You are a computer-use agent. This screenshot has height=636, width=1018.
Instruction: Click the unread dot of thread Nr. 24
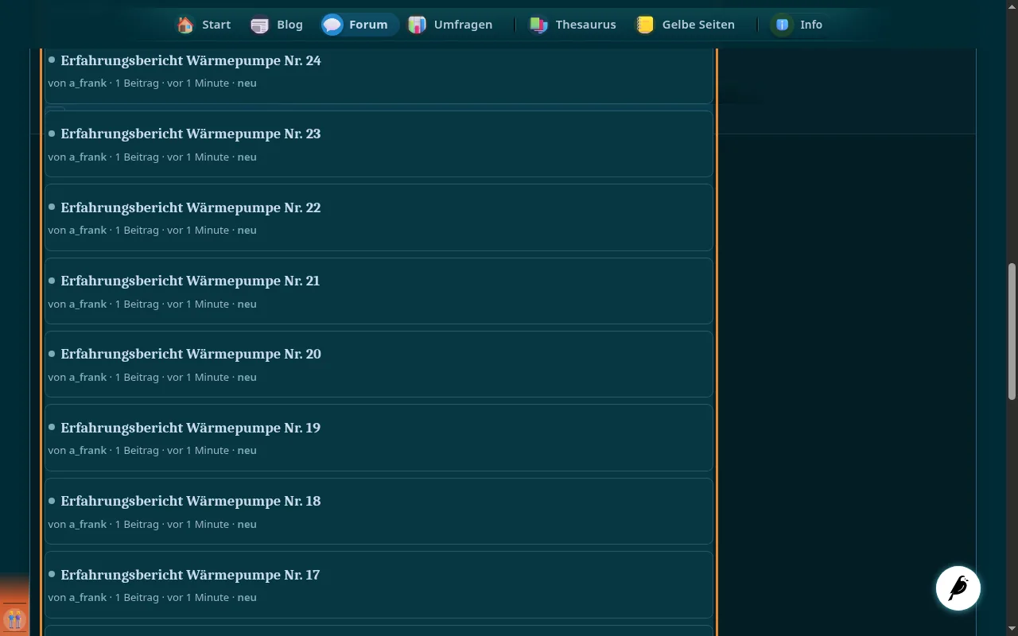coord(52,60)
